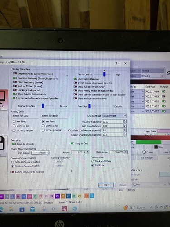
Task: Turn off Snap to Grid
Action: point(73,143)
